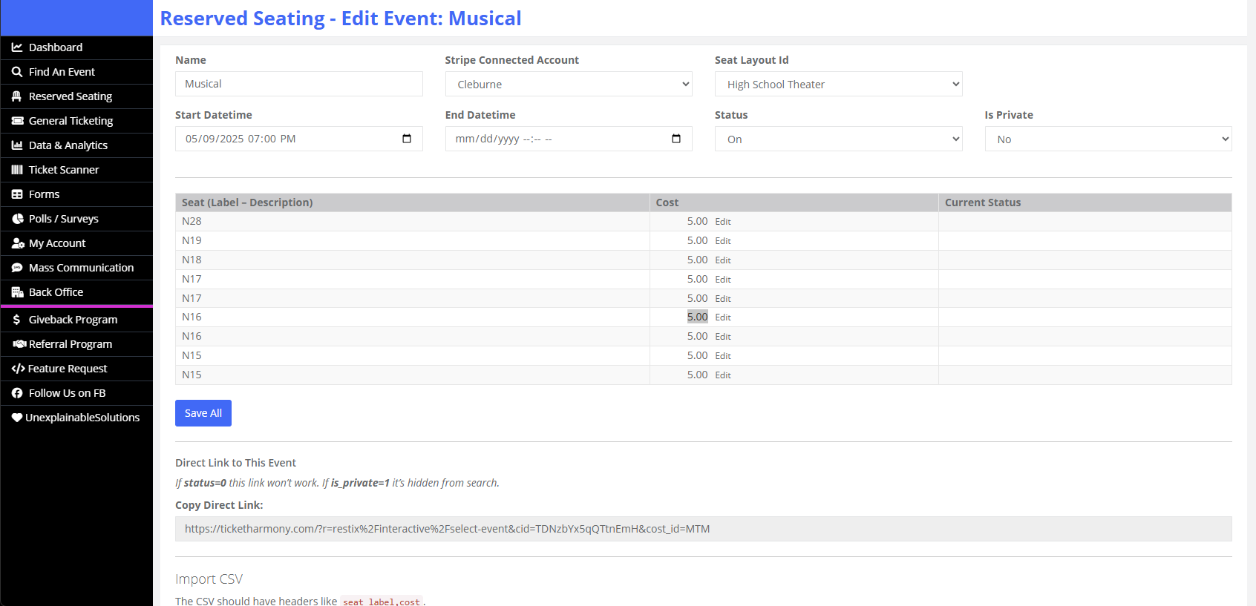
Task: Select the Copy Direct Link URL field
Action: pos(703,529)
